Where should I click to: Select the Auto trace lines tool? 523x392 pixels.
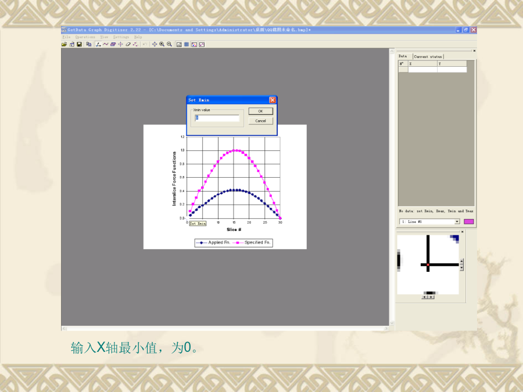click(106, 44)
